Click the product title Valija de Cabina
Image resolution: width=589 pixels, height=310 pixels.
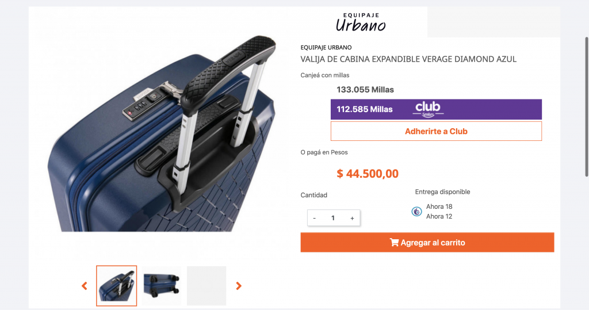408,59
